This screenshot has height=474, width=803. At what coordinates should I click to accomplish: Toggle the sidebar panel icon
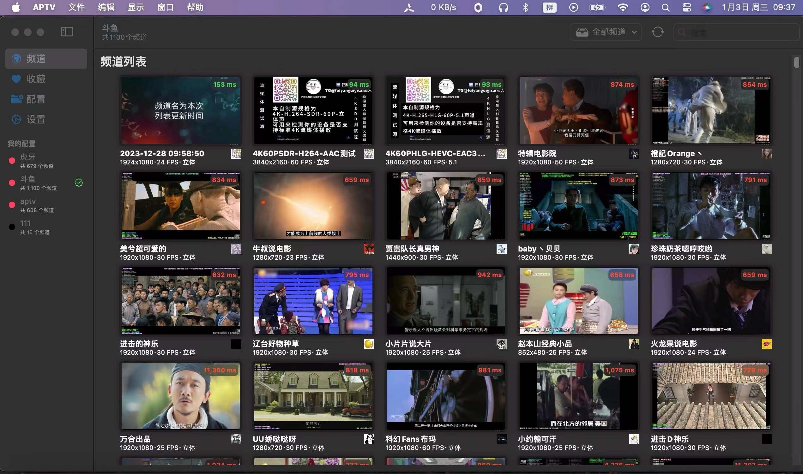pyautogui.click(x=67, y=32)
